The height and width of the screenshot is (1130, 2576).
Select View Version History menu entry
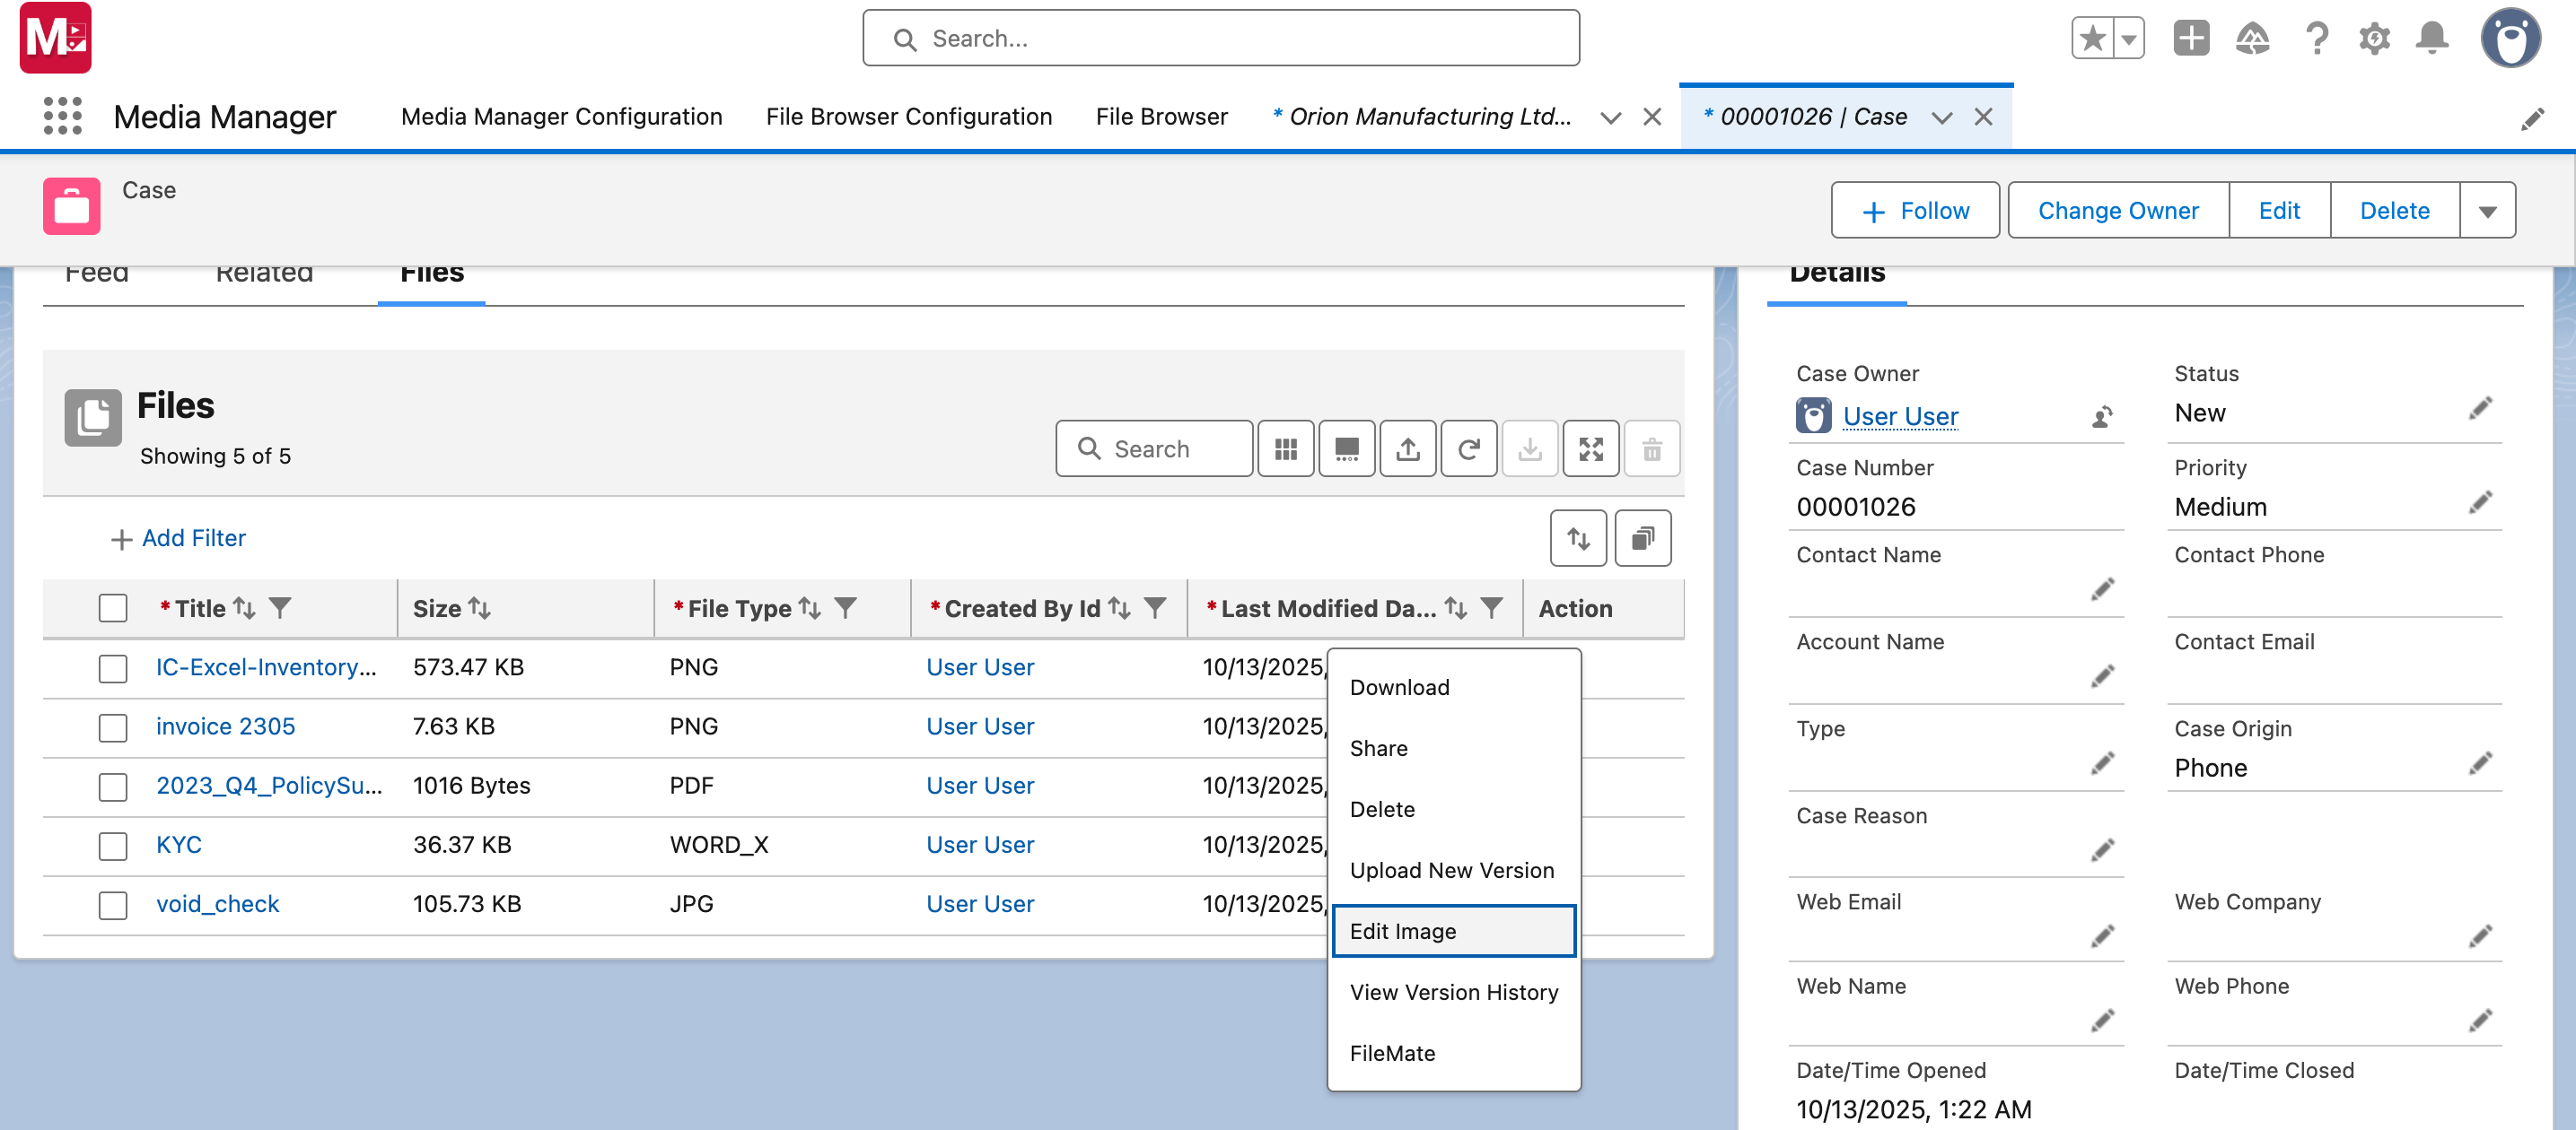click(x=1453, y=991)
